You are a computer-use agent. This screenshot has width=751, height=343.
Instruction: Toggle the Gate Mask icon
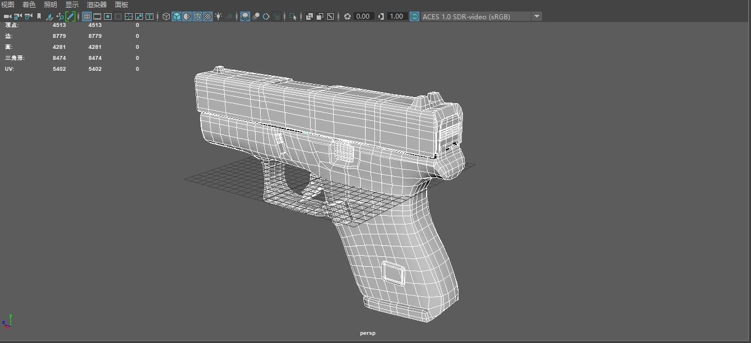[118, 16]
